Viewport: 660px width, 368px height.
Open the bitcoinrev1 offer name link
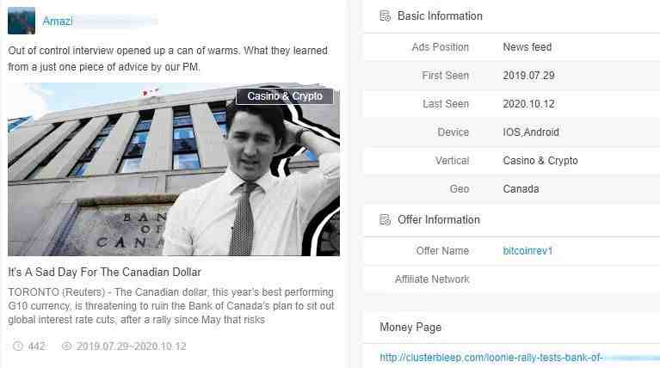[527, 251]
